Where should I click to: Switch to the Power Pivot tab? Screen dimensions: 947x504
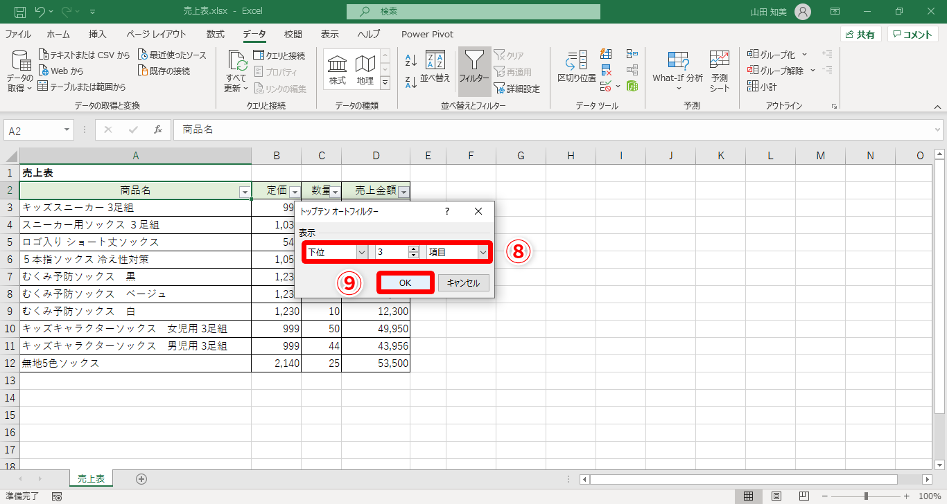click(427, 35)
